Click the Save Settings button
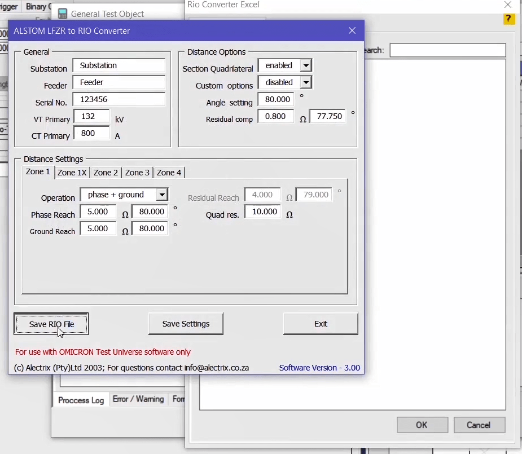 tap(186, 324)
